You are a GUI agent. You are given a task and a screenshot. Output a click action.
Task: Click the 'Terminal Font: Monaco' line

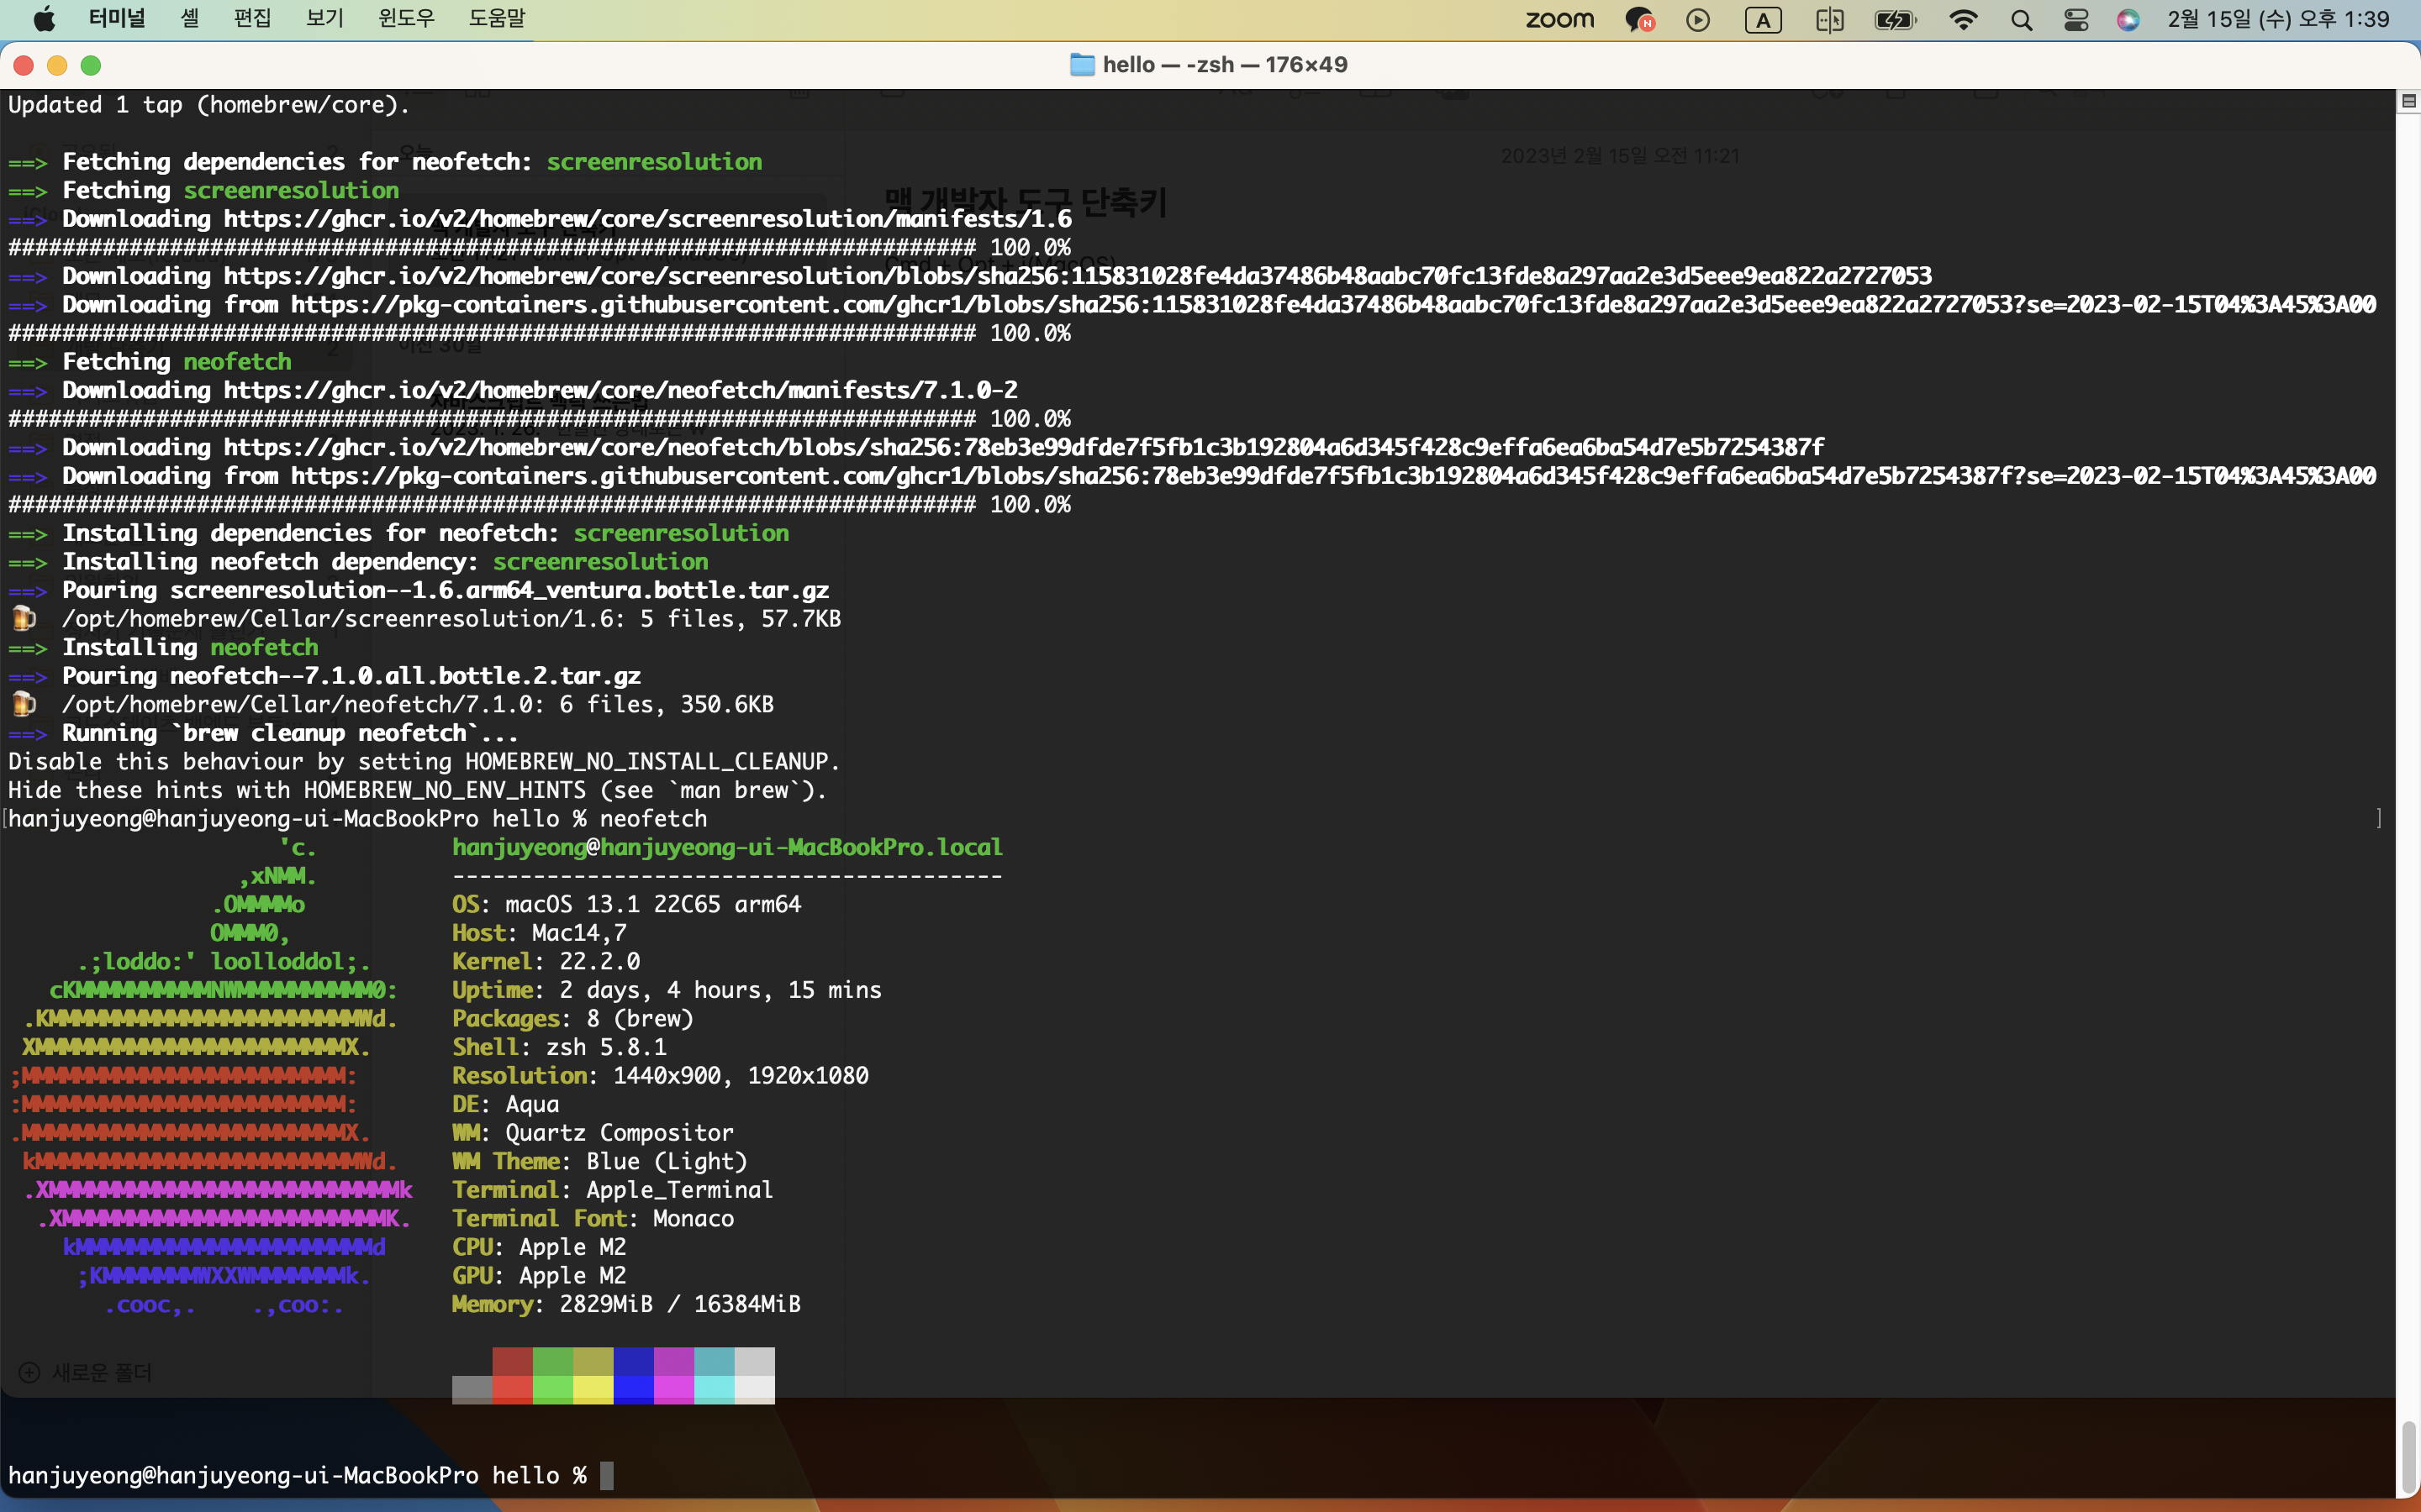tap(593, 1218)
